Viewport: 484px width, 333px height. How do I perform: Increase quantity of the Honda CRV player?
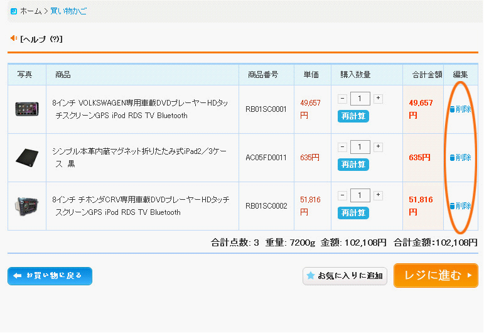pyautogui.click(x=378, y=195)
